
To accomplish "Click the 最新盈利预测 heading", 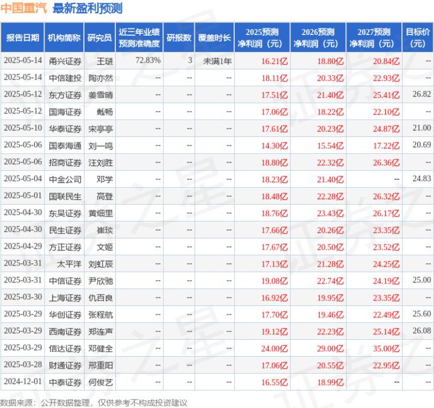I will 87,8.
